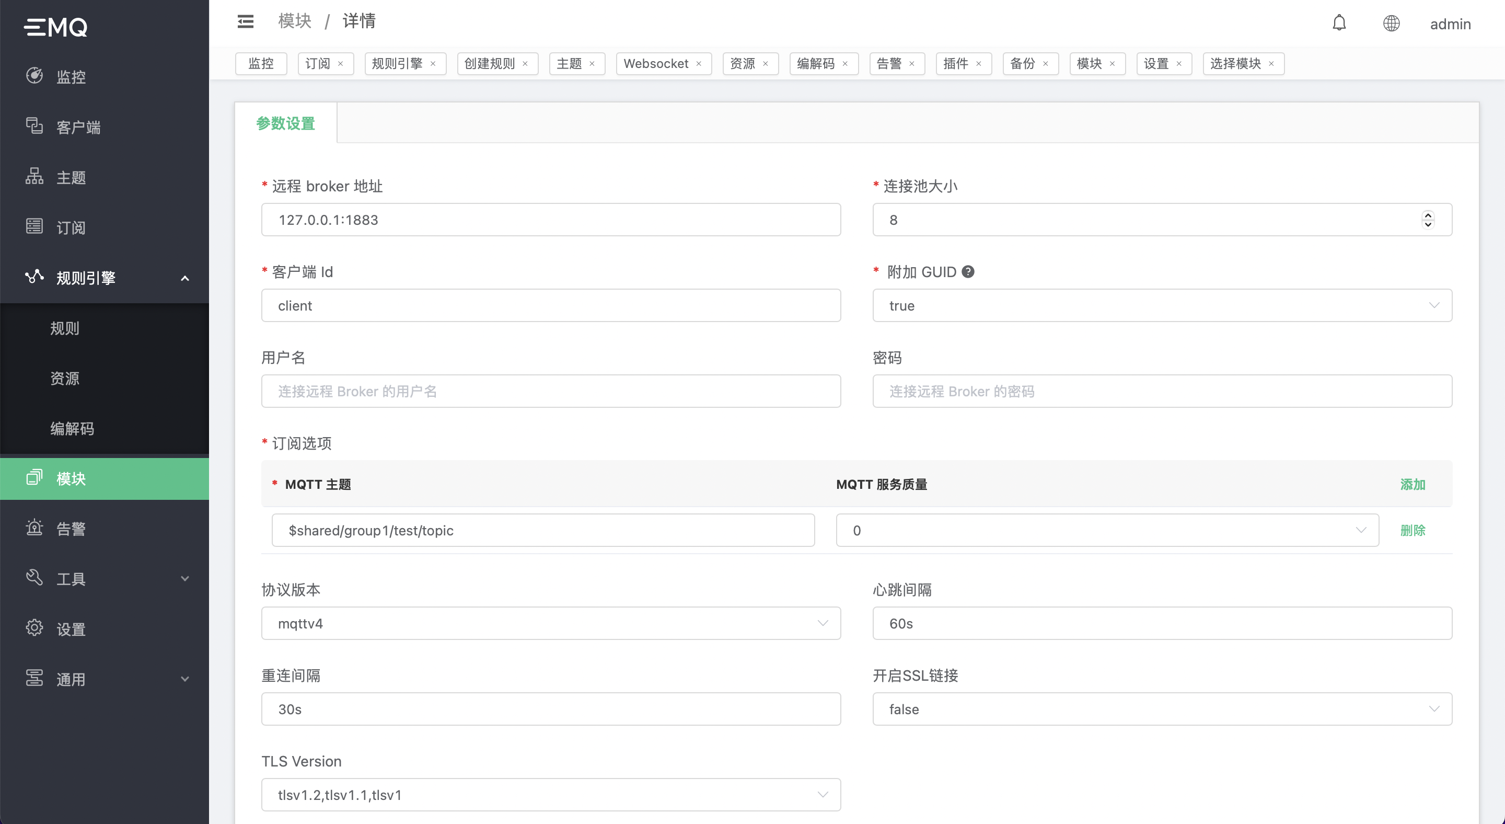
Task: Open 告警 alarm page in sidebar
Action: tap(70, 529)
